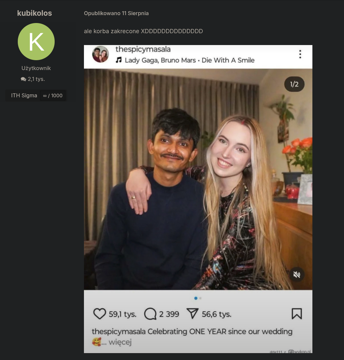
Task: Select the 1/2 slide counter badge
Action: [294, 84]
